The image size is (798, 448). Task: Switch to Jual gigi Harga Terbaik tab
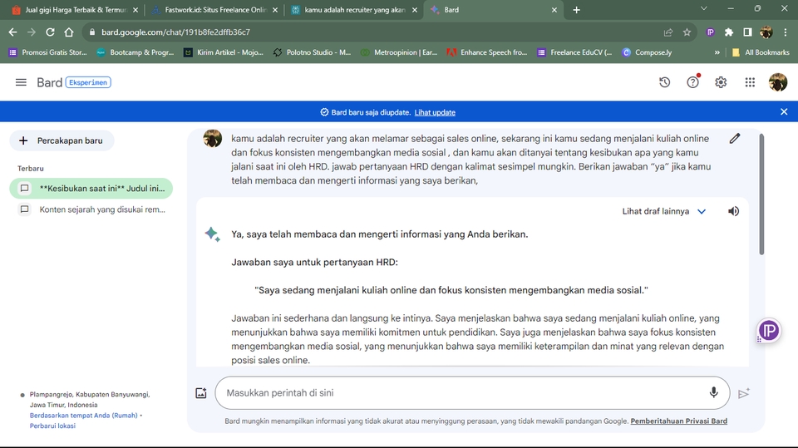(75, 10)
